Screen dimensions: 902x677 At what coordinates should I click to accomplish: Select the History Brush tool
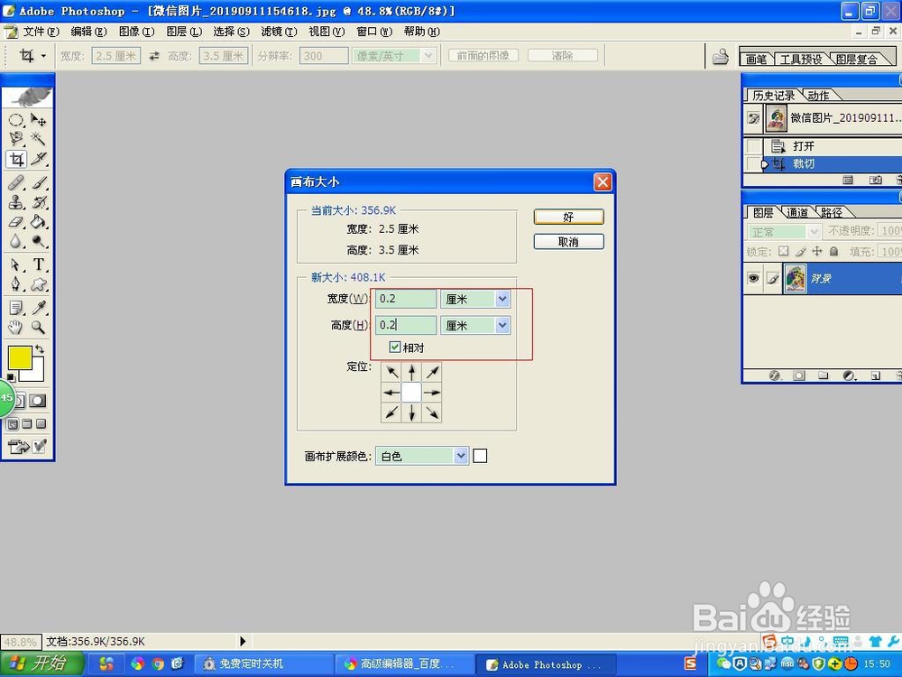click(38, 202)
